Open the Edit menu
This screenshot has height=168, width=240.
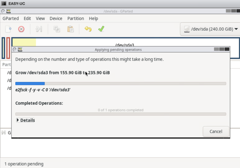coord(27,18)
